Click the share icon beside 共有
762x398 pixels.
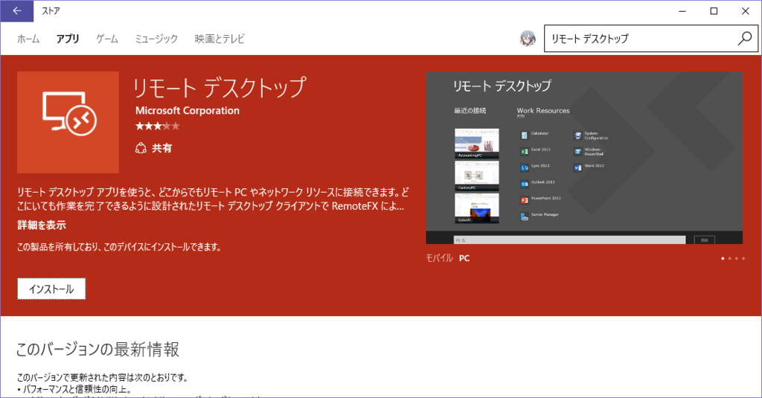pyautogui.click(x=141, y=148)
